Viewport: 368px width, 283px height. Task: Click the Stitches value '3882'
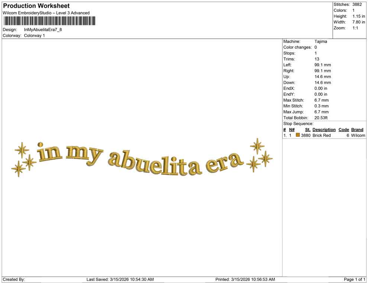coord(357,4)
